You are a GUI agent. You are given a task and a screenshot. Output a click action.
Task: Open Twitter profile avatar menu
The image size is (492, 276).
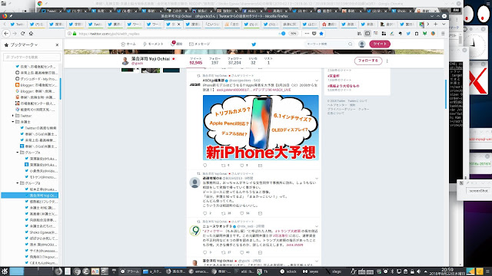tap(362, 44)
